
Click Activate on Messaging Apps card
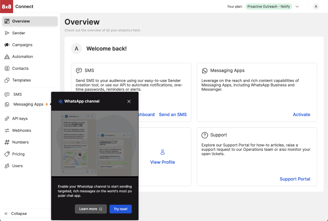(x=301, y=115)
